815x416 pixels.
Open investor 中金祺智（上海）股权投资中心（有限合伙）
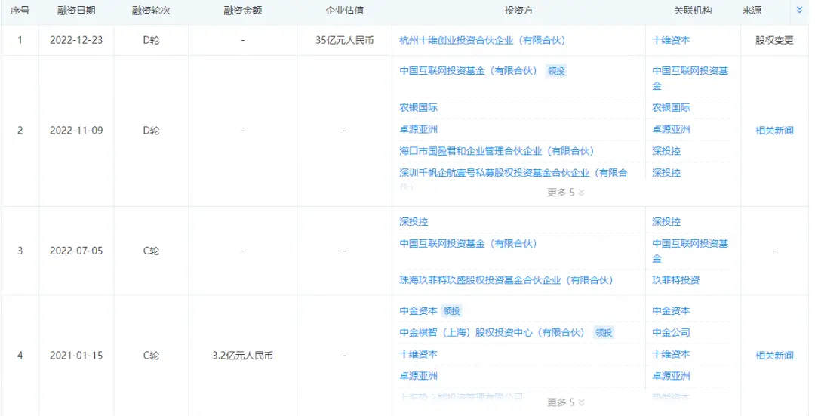click(x=492, y=332)
